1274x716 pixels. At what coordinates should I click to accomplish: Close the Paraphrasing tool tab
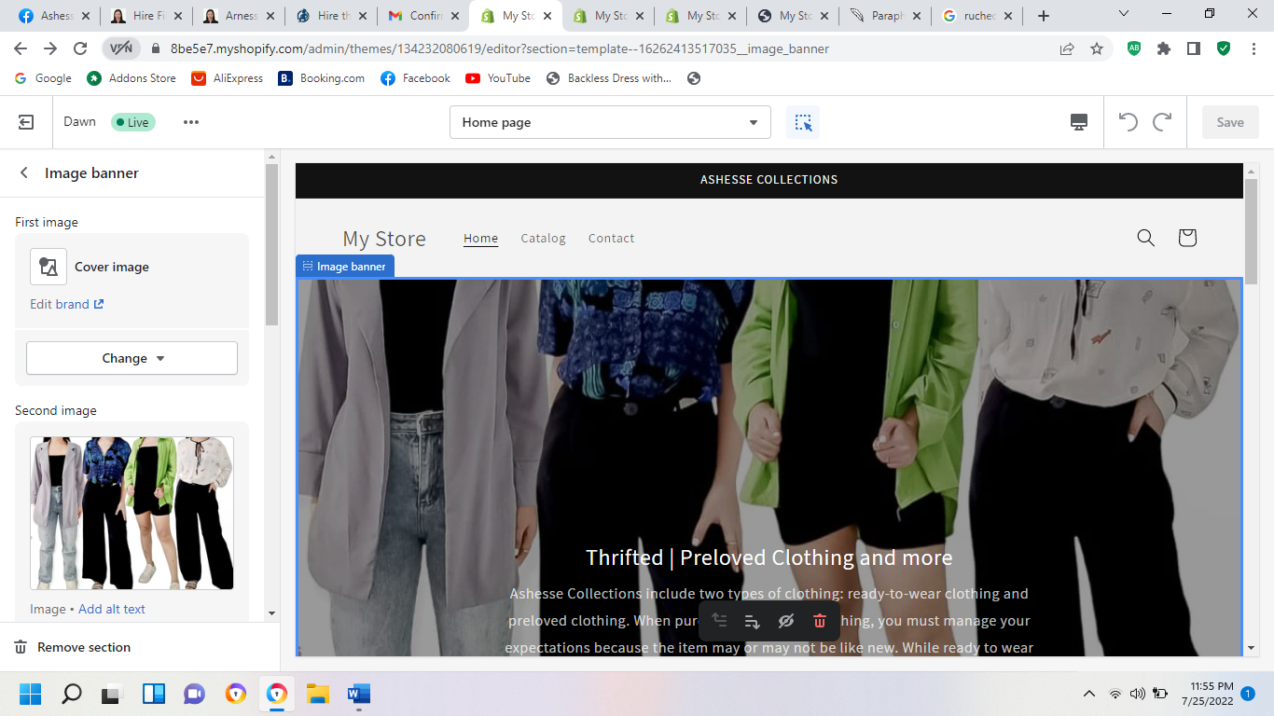pos(916,16)
